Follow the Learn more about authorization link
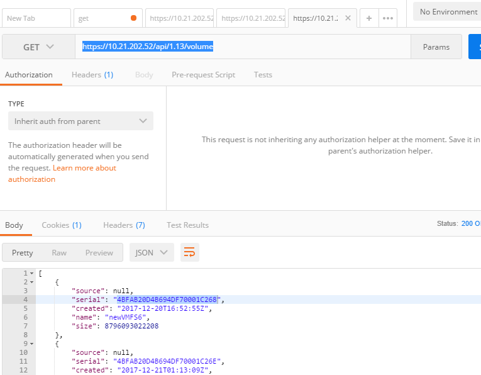Image resolution: width=481 pixels, height=375 pixels. click(62, 174)
